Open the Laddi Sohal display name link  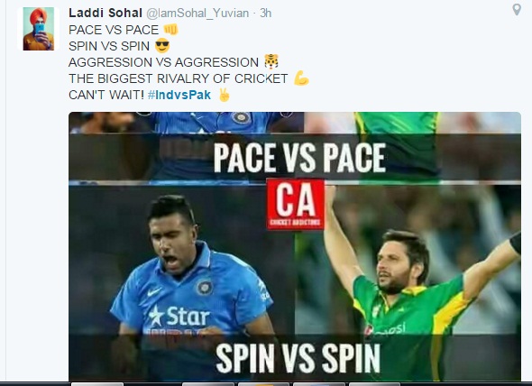pos(105,13)
